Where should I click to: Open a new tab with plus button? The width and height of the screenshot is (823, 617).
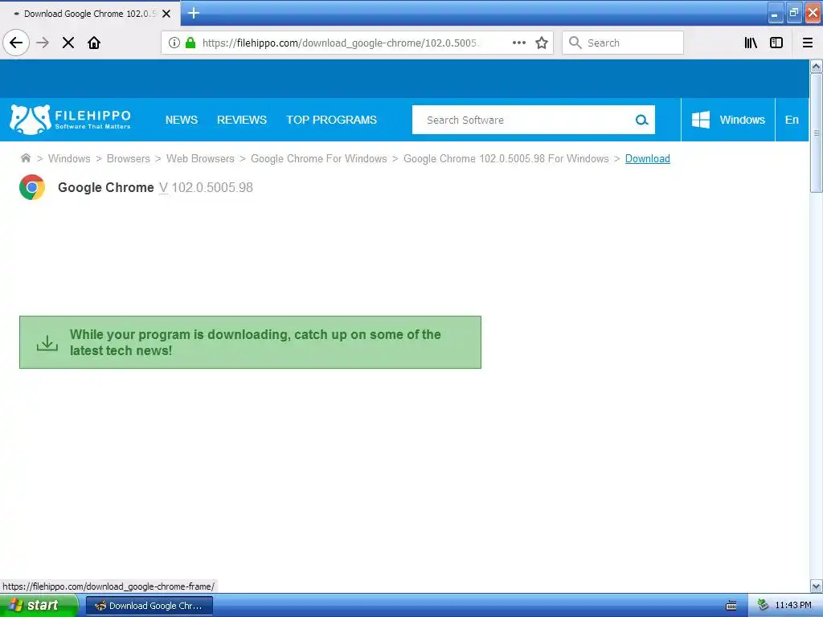click(x=194, y=13)
